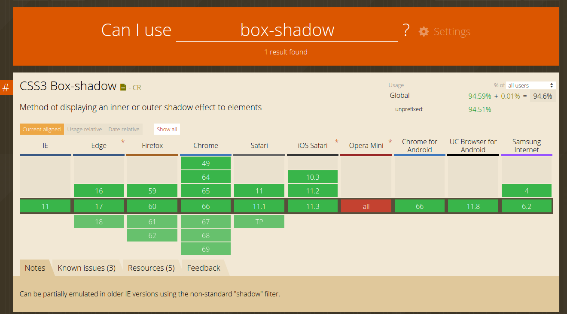
Task: Click the Samsung Internet column header
Action: 527,146
